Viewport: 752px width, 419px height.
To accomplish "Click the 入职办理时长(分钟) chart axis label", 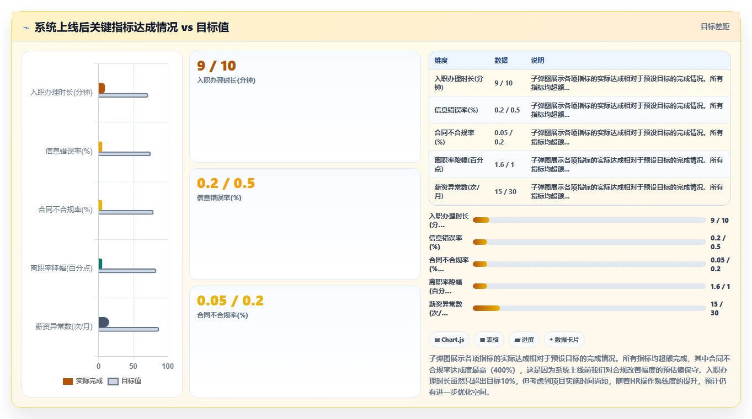I will click(61, 92).
